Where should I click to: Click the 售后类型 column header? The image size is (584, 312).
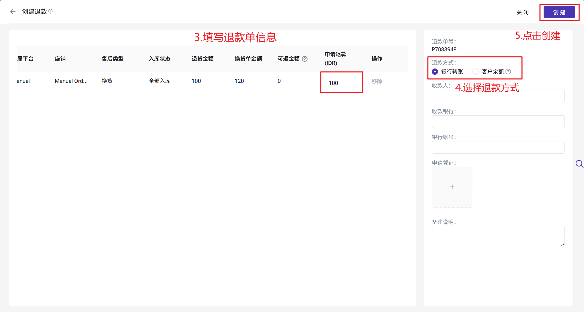click(112, 59)
